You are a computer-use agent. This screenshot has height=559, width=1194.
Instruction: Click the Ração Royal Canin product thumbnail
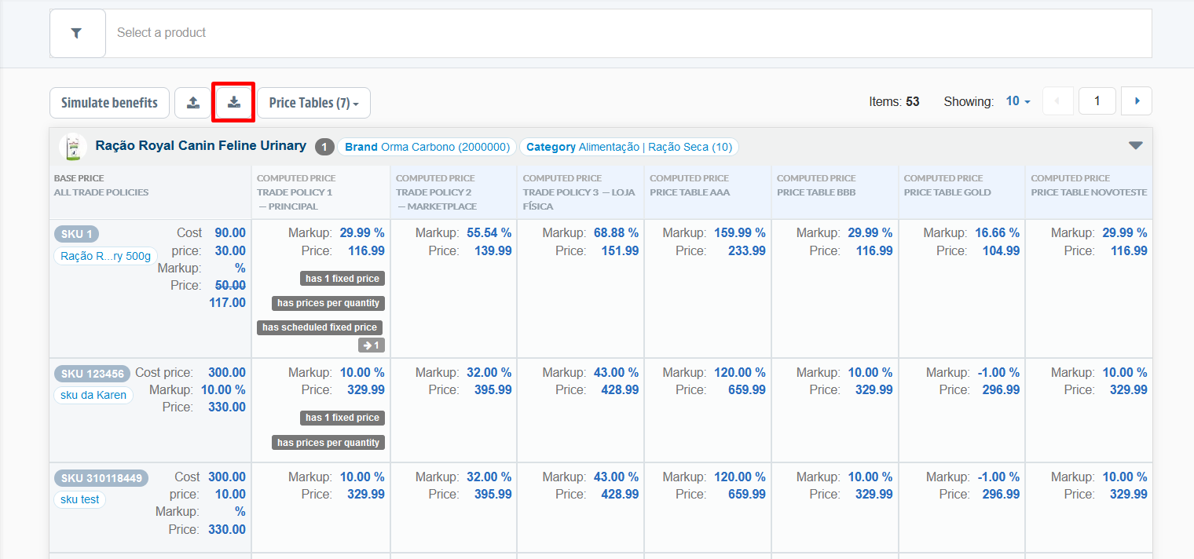(x=73, y=147)
